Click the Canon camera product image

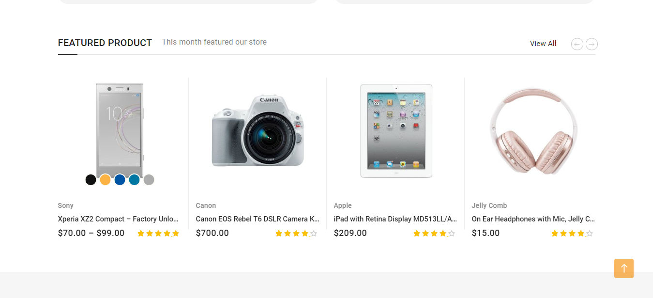click(x=258, y=131)
